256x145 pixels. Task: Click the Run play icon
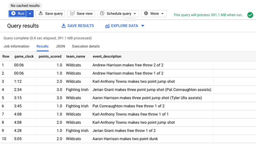pos(13,13)
